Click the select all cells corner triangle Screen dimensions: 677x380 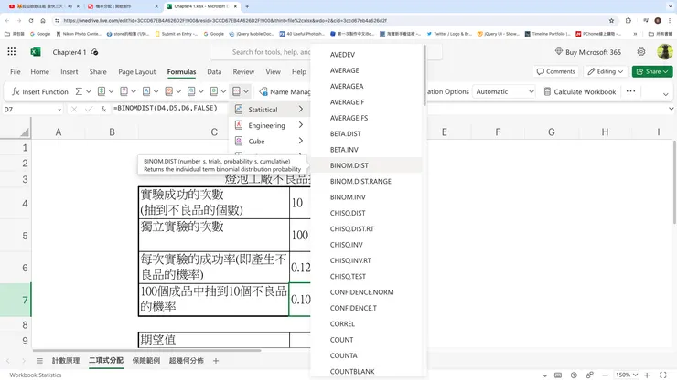25,132
